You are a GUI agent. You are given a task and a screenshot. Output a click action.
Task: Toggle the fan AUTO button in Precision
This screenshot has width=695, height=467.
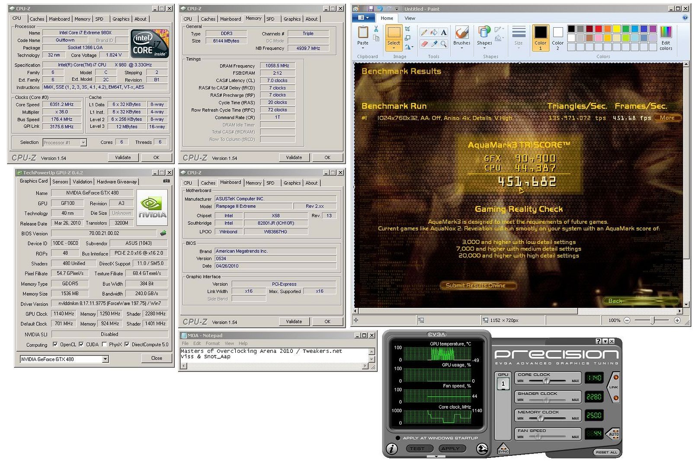(x=614, y=433)
